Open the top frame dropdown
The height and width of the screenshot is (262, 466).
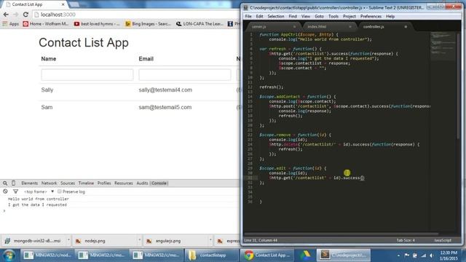click(39, 191)
